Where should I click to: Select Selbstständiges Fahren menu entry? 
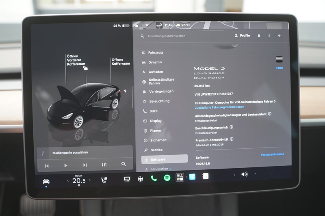tap(158, 81)
